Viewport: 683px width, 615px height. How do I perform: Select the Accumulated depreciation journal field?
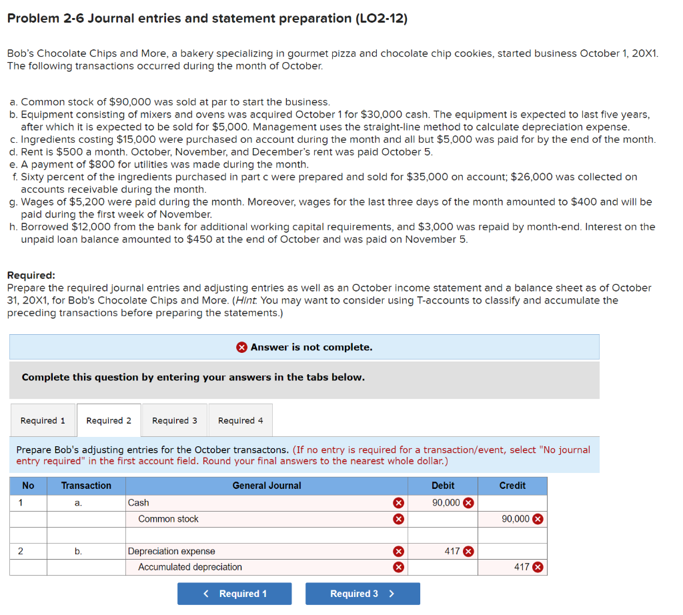267,567
